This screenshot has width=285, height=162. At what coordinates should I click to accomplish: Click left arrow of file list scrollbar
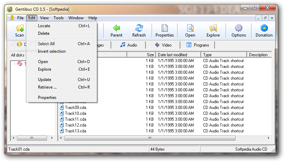pyautogui.click(x=61, y=138)
